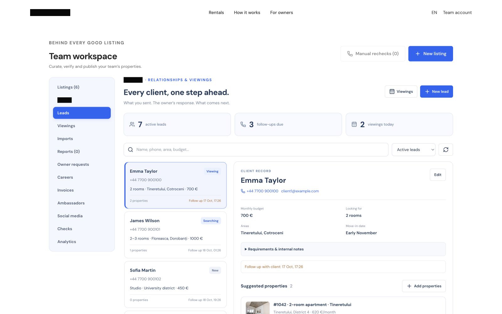Open Reports (0) sidebar item
The height and width of the screenshot is (314, 502).
pos(82,152)
